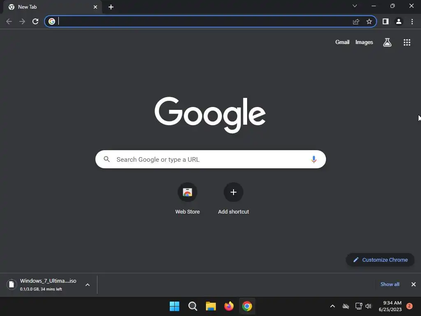The height and width of the screenshot is (316, 421).
Task: Open File Explorer from the taskbar
Action: coord(211,306)
